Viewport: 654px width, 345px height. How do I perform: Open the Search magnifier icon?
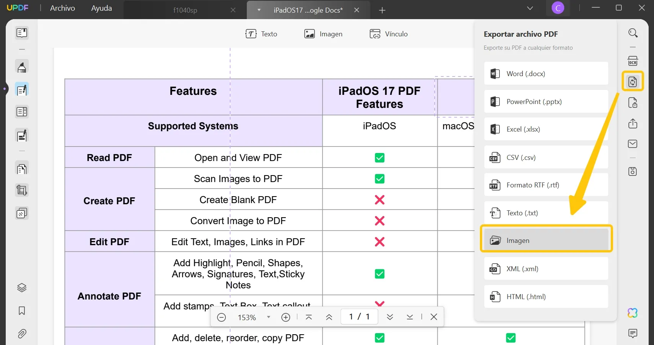pyautogui.click(x=633, y=33)
